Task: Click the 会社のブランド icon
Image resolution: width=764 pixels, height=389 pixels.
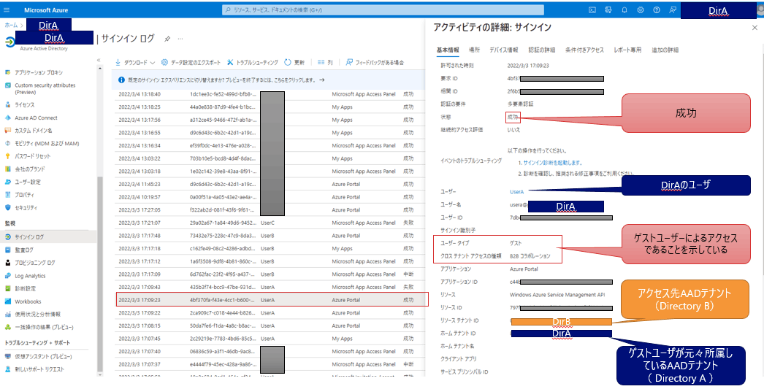Action: [x=7, y=169]
